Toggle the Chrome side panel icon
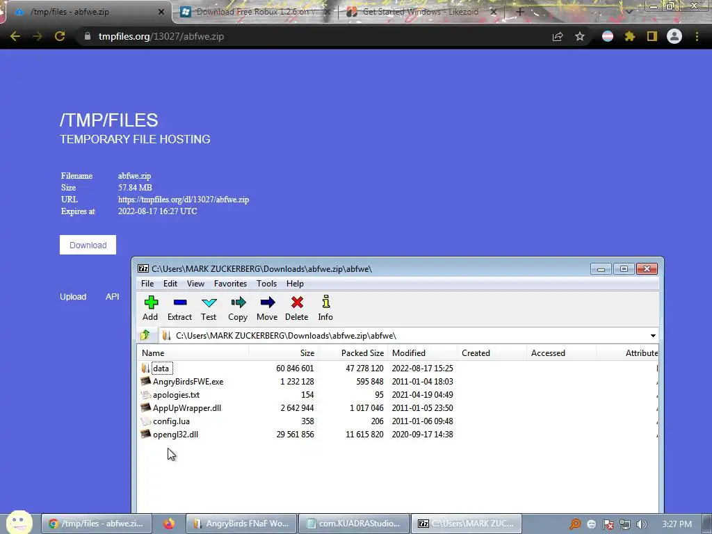Image resolution: width=712 pixels, height=534 pixels. [x=652, y=36]
